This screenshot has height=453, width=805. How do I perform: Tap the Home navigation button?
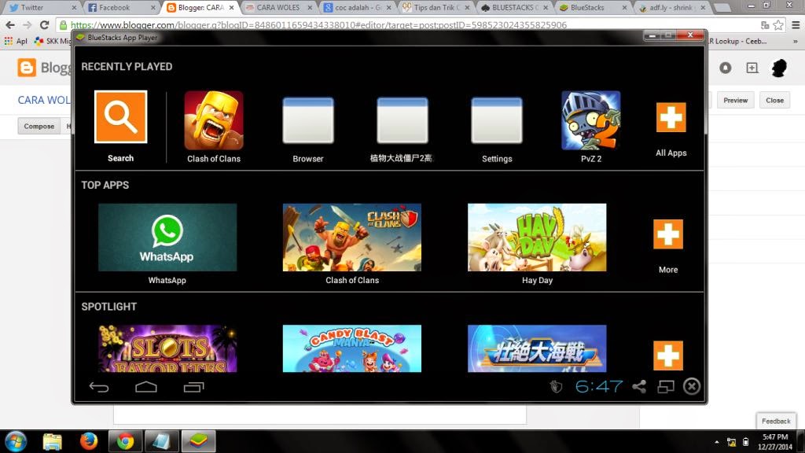pos(145,386)
